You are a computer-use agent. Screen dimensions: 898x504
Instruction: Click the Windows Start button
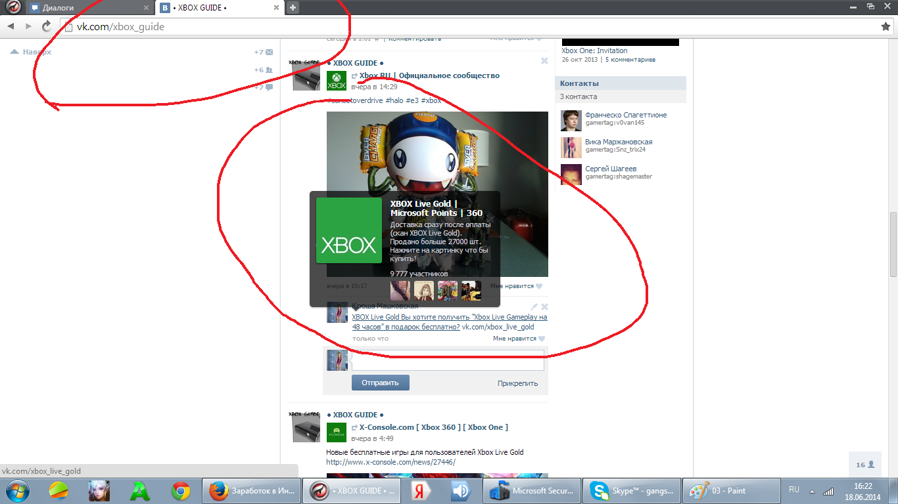[x=16, y=490]
